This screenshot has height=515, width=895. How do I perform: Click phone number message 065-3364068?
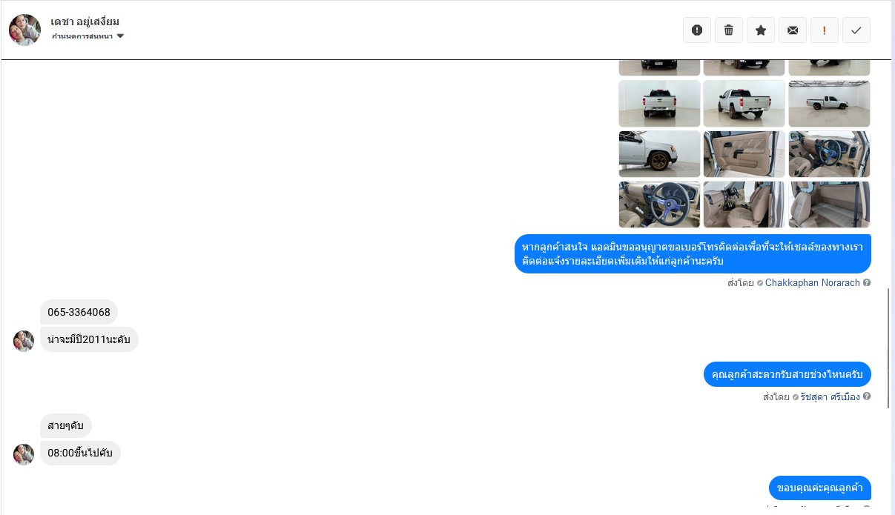click(79, 312)
